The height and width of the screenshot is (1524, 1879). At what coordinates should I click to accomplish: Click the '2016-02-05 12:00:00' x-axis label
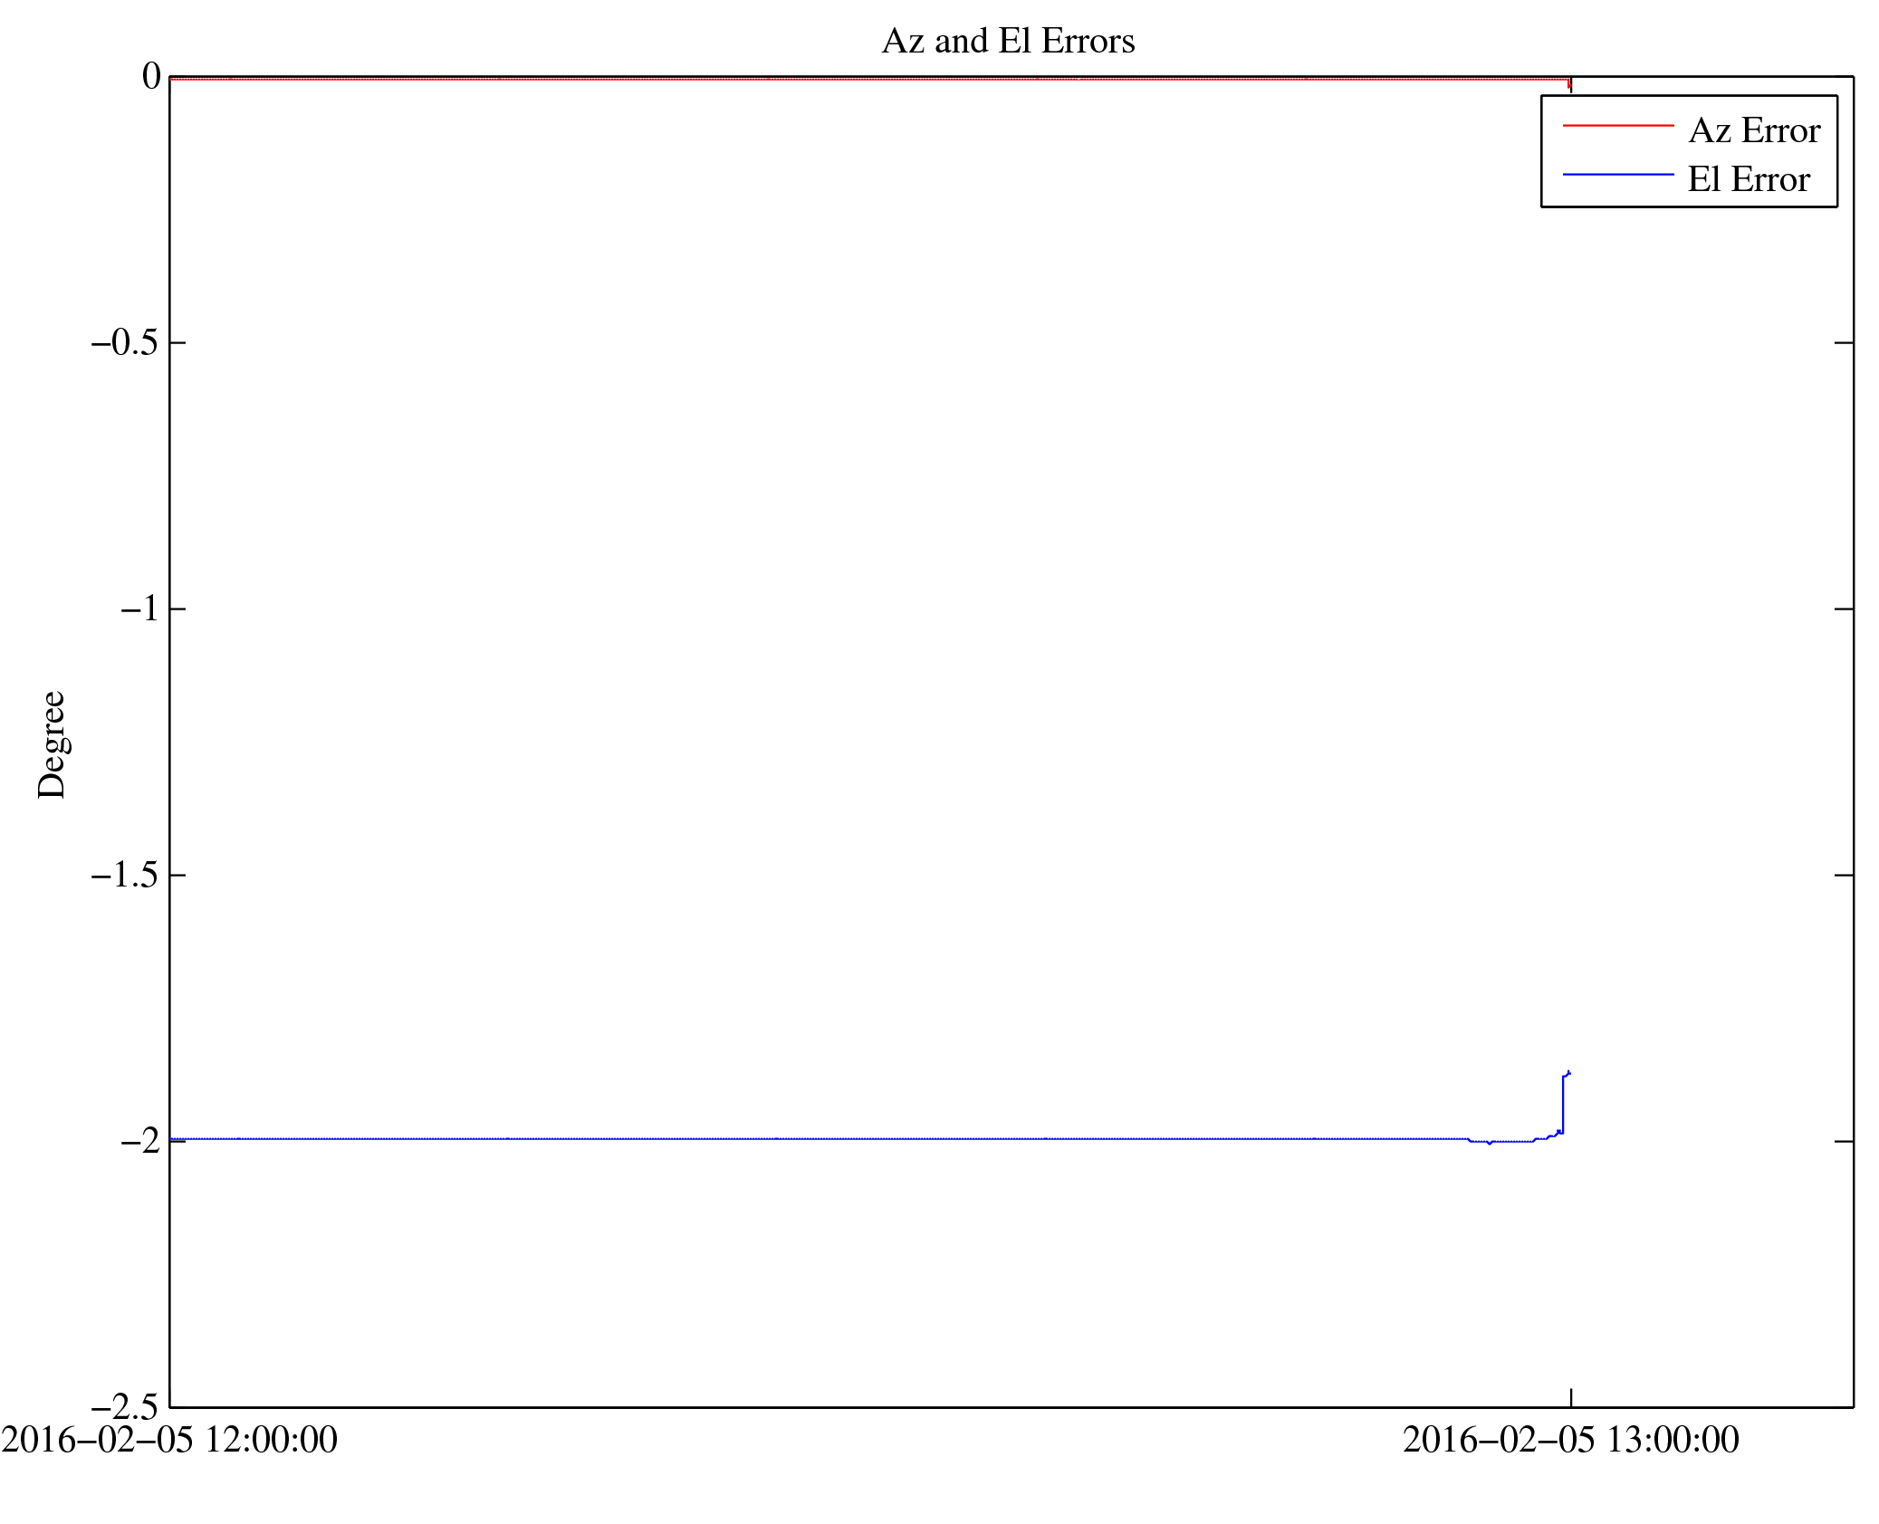click(x=169, y=1440)
